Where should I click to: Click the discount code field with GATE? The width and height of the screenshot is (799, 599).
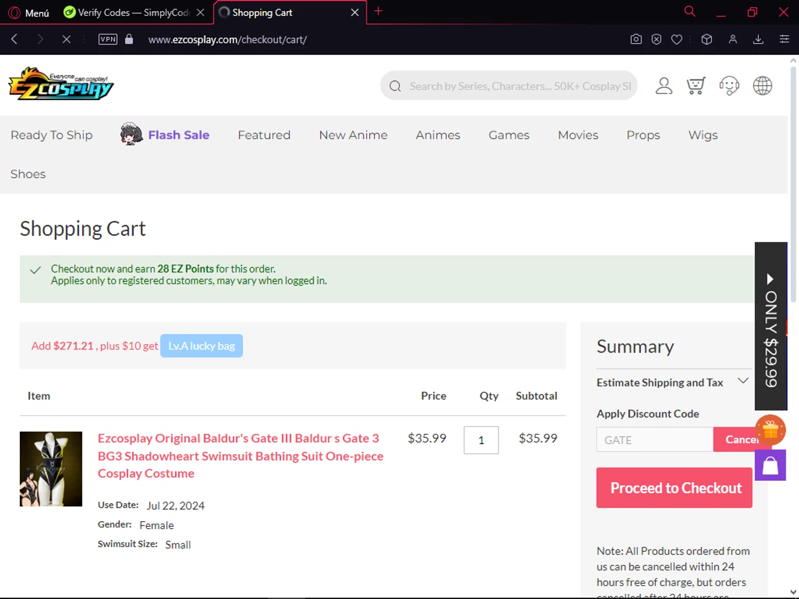(655, 440)
